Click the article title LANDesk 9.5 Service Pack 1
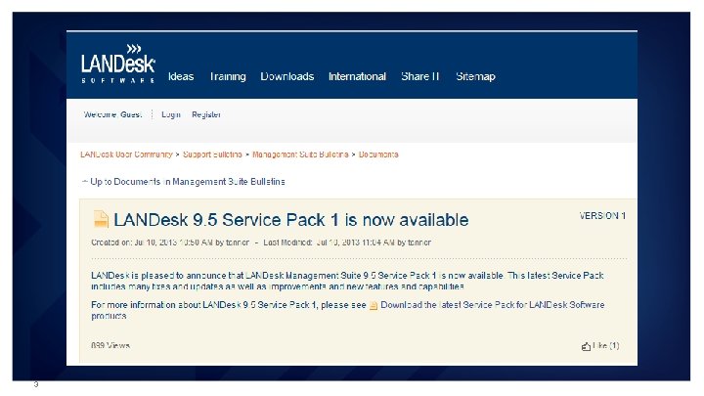 pyautogui.click(x=291, y=220)
